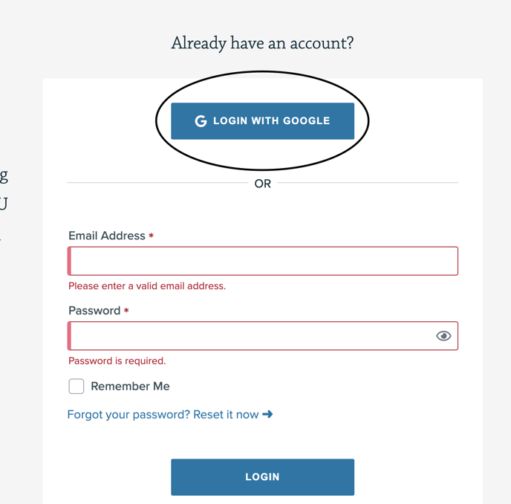The width and height of the screenshot is (511, 504).
Task: Click the Login with Google button
Action: click(x=262, y=121)
